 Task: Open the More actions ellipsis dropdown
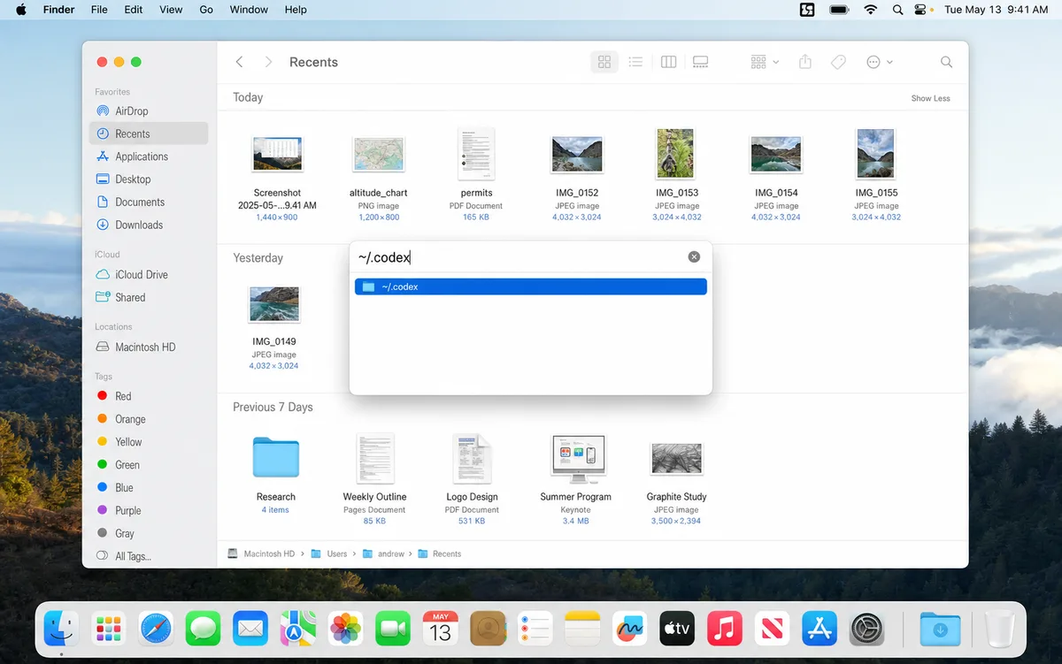pos(879,62)
